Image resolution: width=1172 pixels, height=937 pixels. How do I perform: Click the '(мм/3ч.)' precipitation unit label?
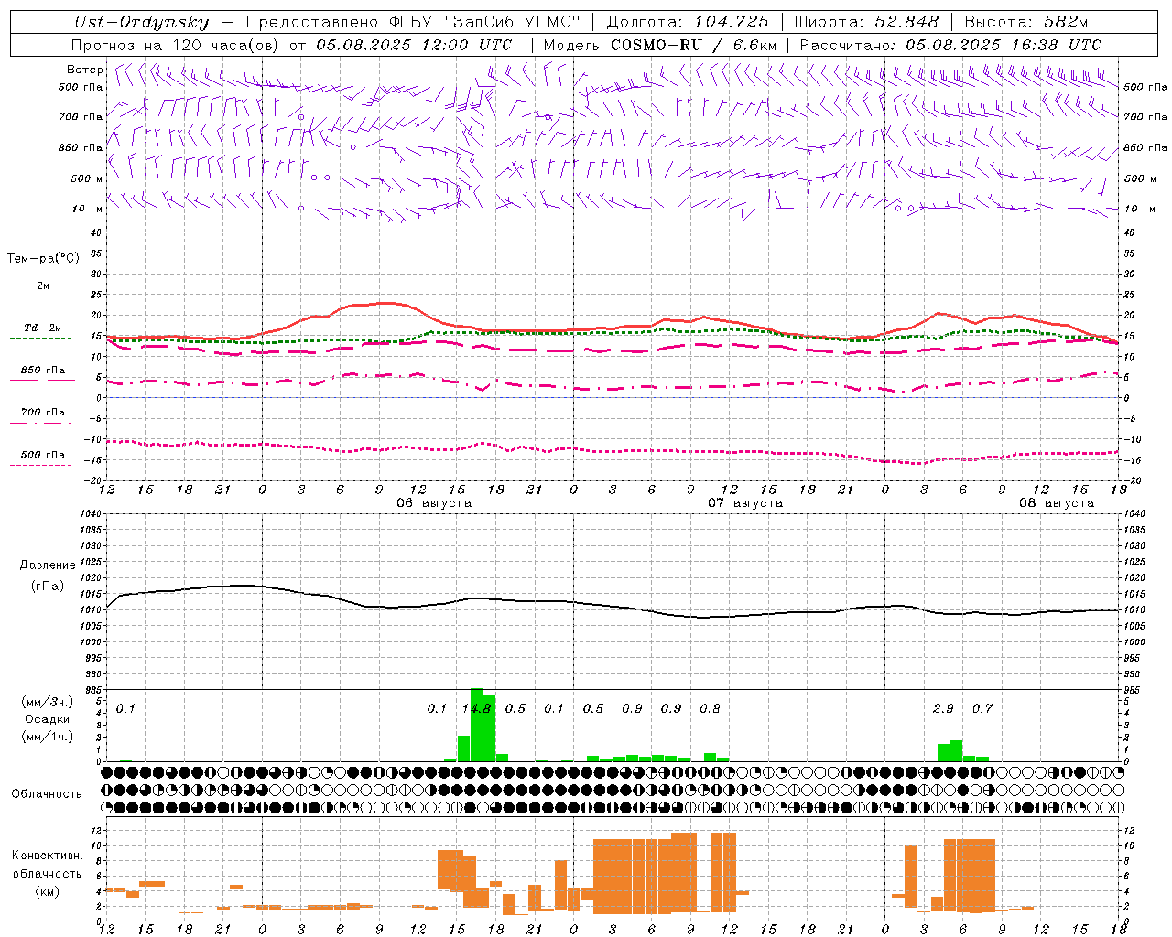point(47,702)
